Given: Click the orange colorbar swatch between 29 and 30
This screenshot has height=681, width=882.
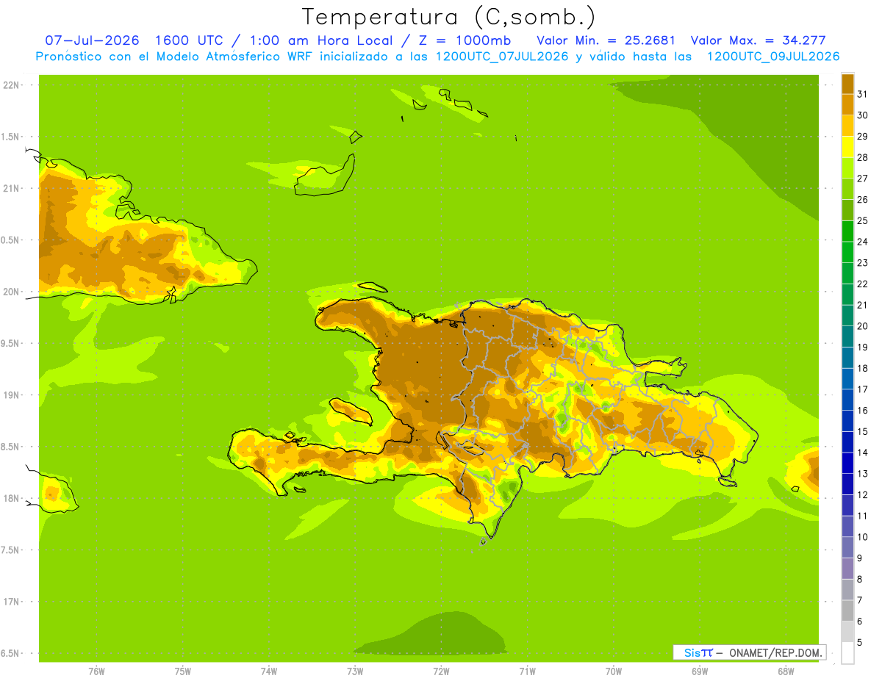Looking at the screenshot, I should click(x=847, y=126).
